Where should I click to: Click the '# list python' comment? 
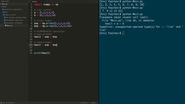pos(43,10)
